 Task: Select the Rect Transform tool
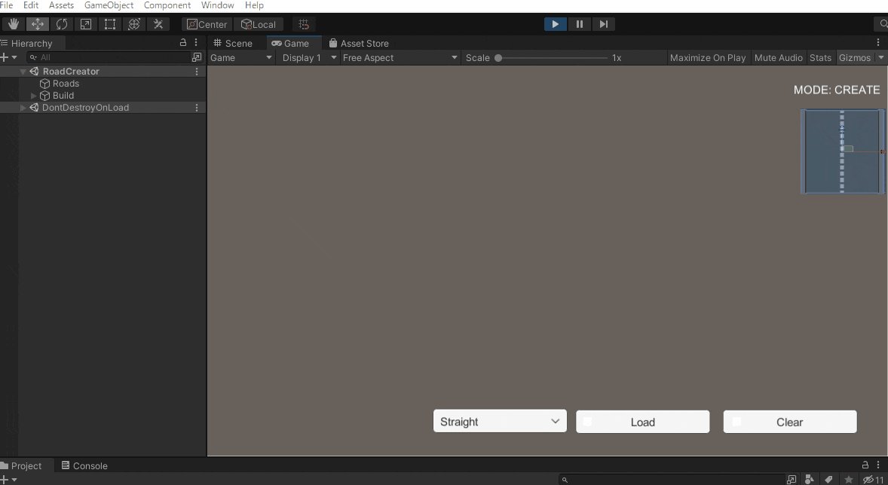click(109, 23)
